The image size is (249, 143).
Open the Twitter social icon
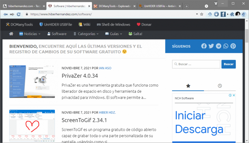[211, 46]
